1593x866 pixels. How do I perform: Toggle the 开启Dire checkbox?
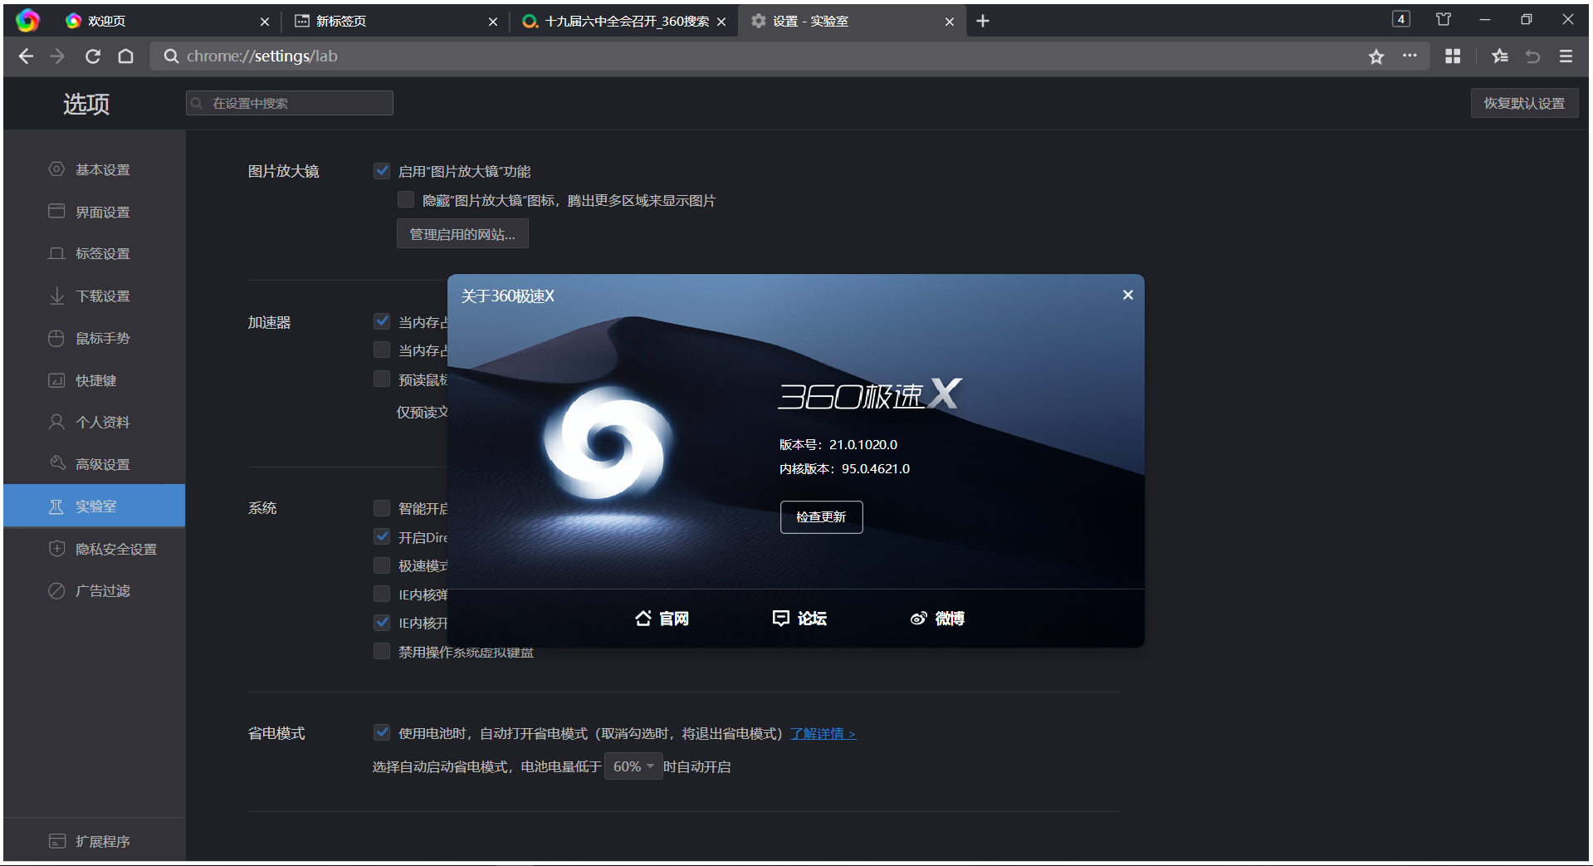click(382, 537)
